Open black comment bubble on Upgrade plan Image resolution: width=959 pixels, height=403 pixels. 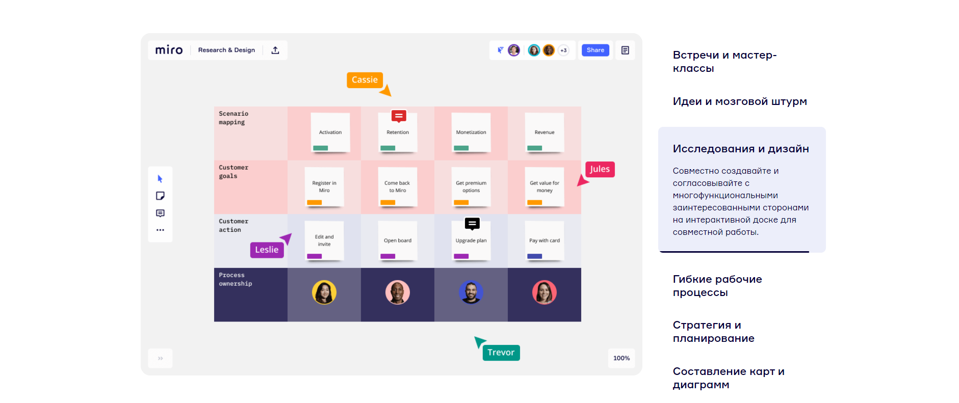point(472,224)
